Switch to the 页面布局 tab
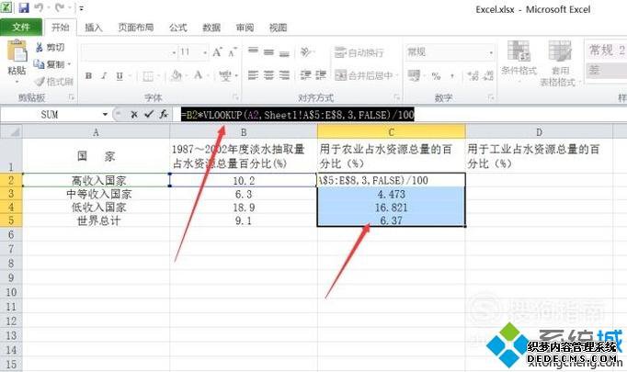This screenshot has height=372, width=627. click(136, 28)
